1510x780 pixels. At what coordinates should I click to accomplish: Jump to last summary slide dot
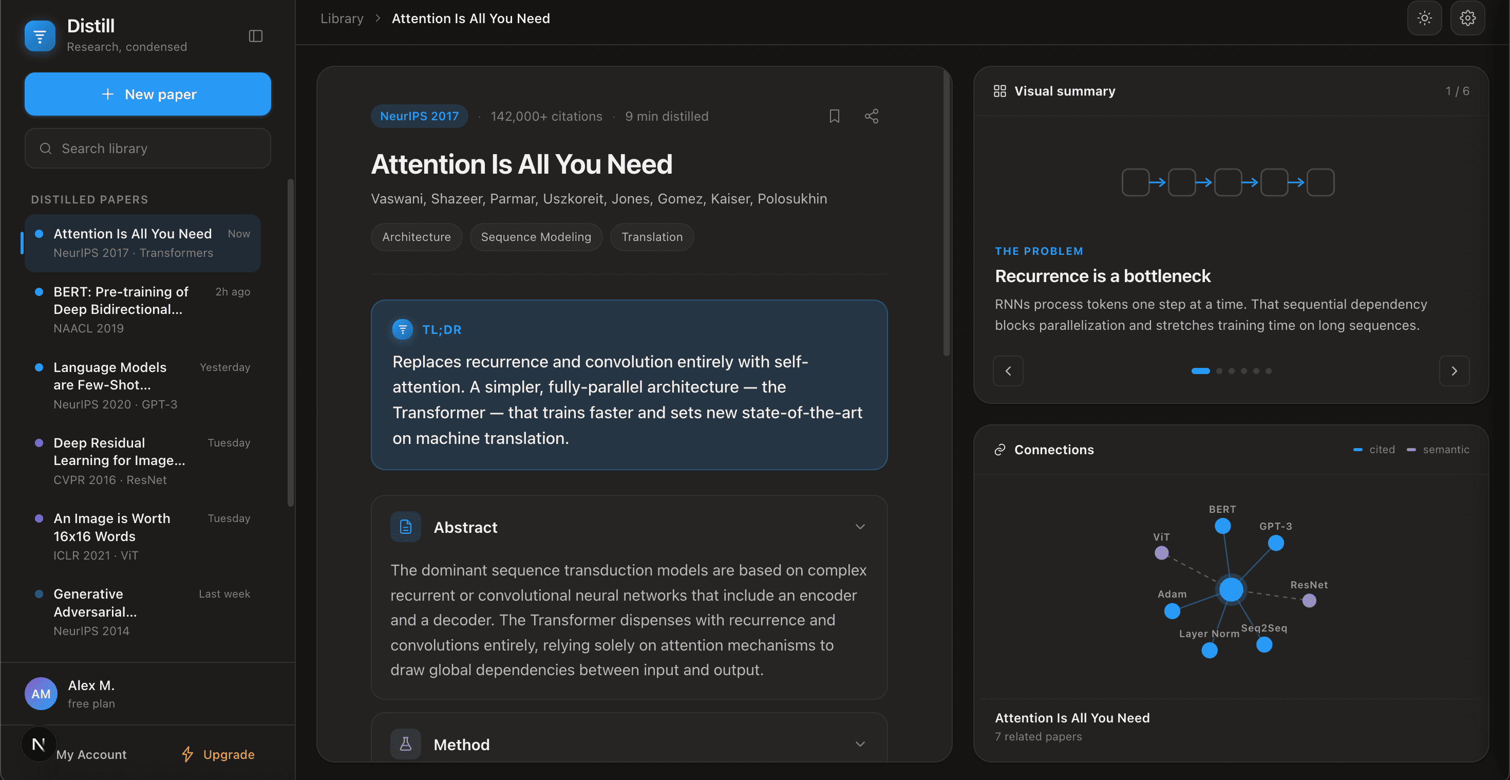1269,370
